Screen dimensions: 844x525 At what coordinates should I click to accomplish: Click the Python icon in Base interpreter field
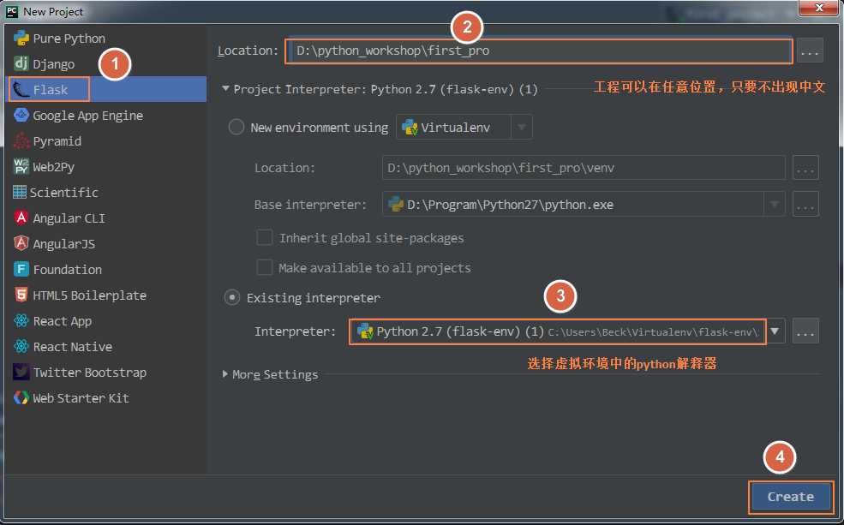click(396, 205)
